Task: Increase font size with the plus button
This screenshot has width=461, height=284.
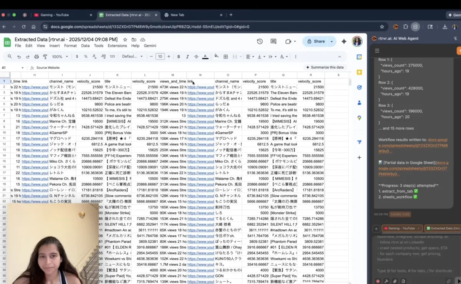Action: [169, 56]
